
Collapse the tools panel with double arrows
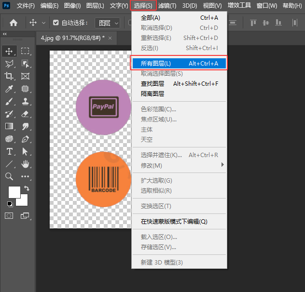tap(5, 34)
